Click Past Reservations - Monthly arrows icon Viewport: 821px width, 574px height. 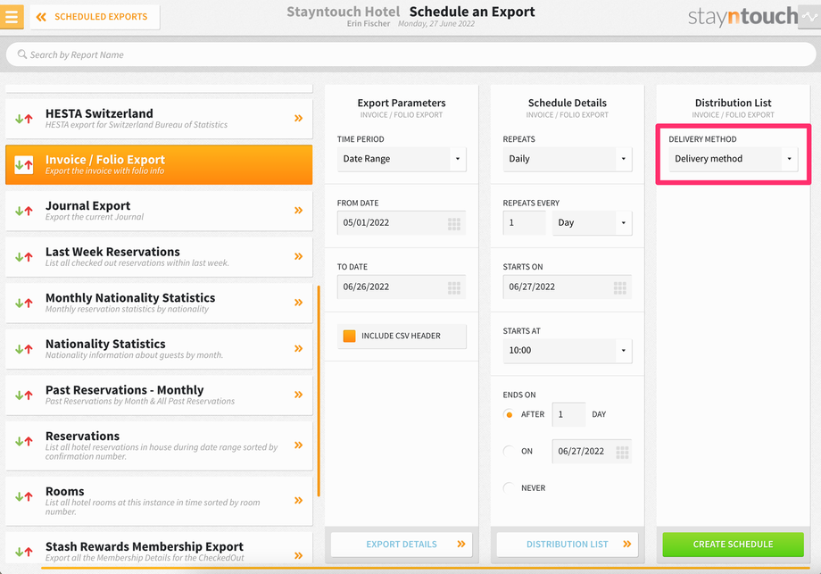[24, 395]
